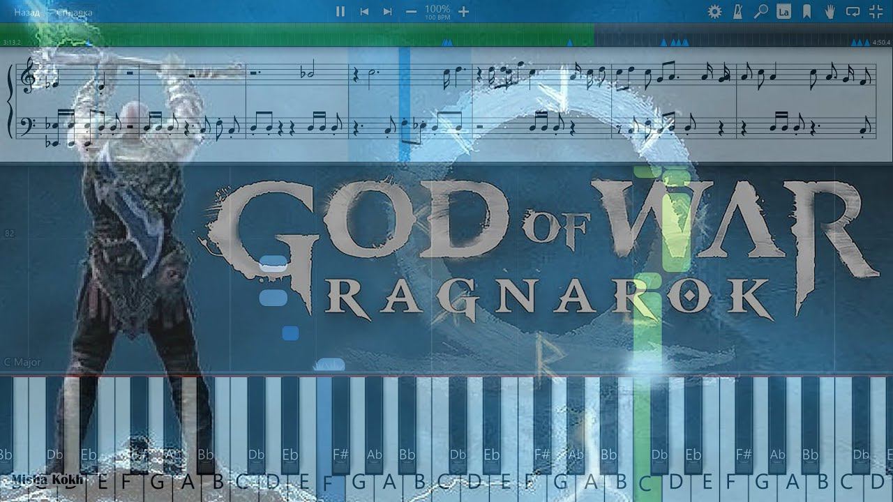Open the magnifier zoom tool
This screenshot has width=893, height=502.
point(760,11)
